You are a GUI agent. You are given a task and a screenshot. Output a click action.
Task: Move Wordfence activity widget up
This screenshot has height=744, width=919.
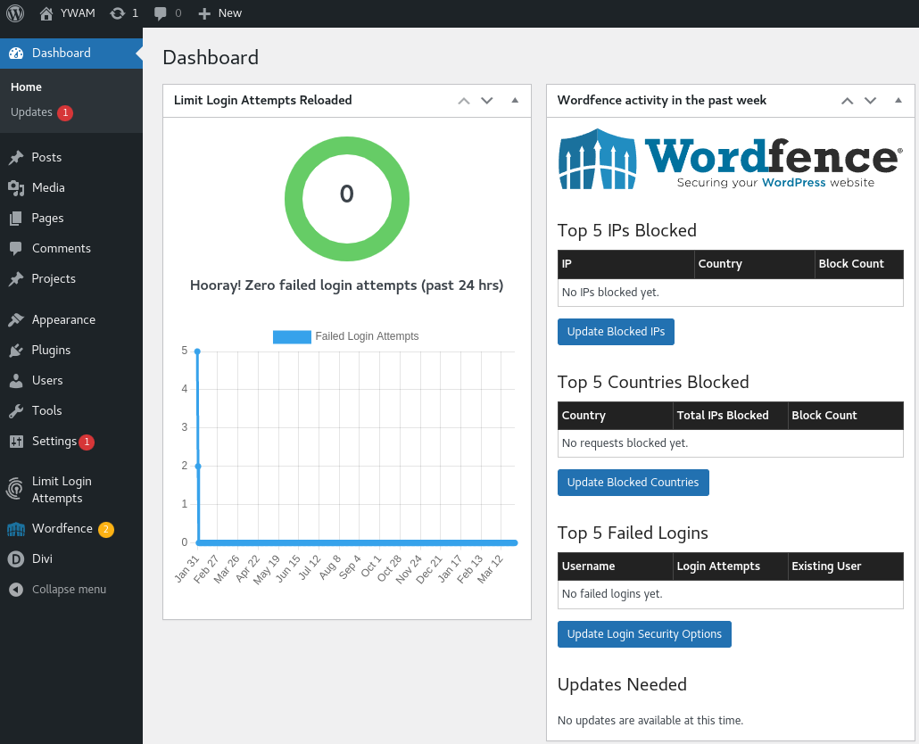coord(847,100)
